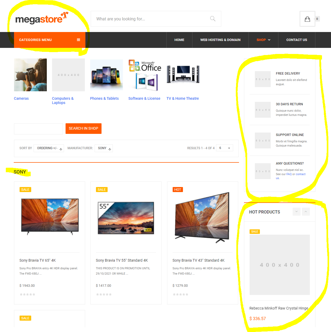Screen dimensions: 331x332
Task: Click the Search in Shop button
Action: pyautogui.click(x=84, y=129)
